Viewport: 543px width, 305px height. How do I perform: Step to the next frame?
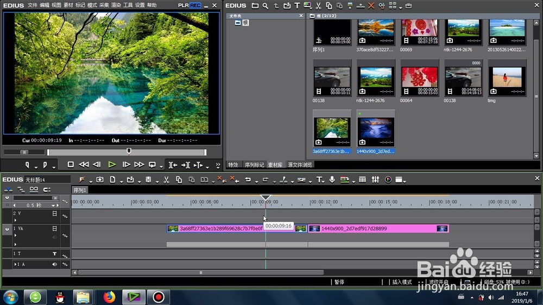pyautogui.click(x=127, y=165)
